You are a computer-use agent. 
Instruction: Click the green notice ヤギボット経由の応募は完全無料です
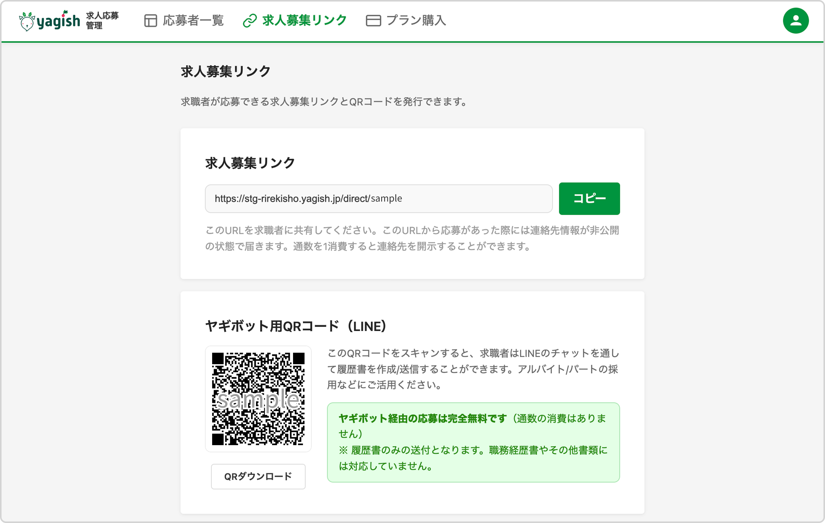tap(473, 442)
